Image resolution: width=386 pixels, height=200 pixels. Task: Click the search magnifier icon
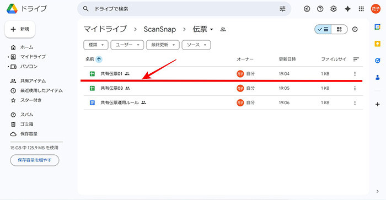click(85, 9)
